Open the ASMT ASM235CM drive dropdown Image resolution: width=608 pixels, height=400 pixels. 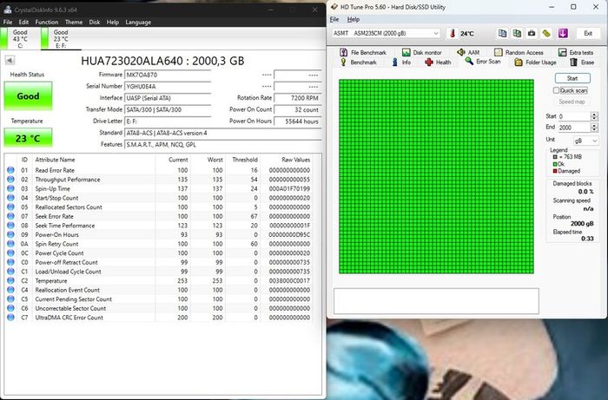pos(387,33)
